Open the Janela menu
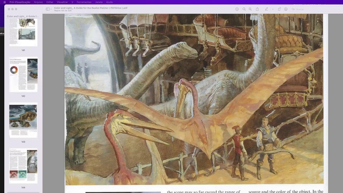Image resolution: width=343 pixels, height=193 pixels. click(99, 2)
